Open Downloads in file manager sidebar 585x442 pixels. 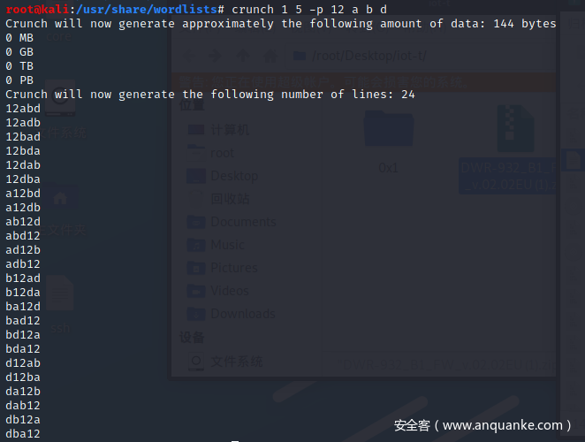[x=232, y=314]
